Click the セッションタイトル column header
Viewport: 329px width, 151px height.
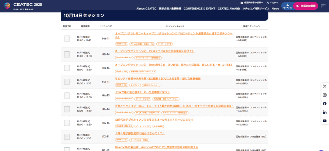coord(175,26)
